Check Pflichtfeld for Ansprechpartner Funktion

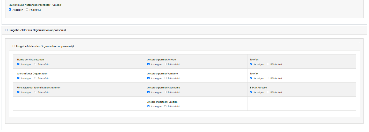165,106
